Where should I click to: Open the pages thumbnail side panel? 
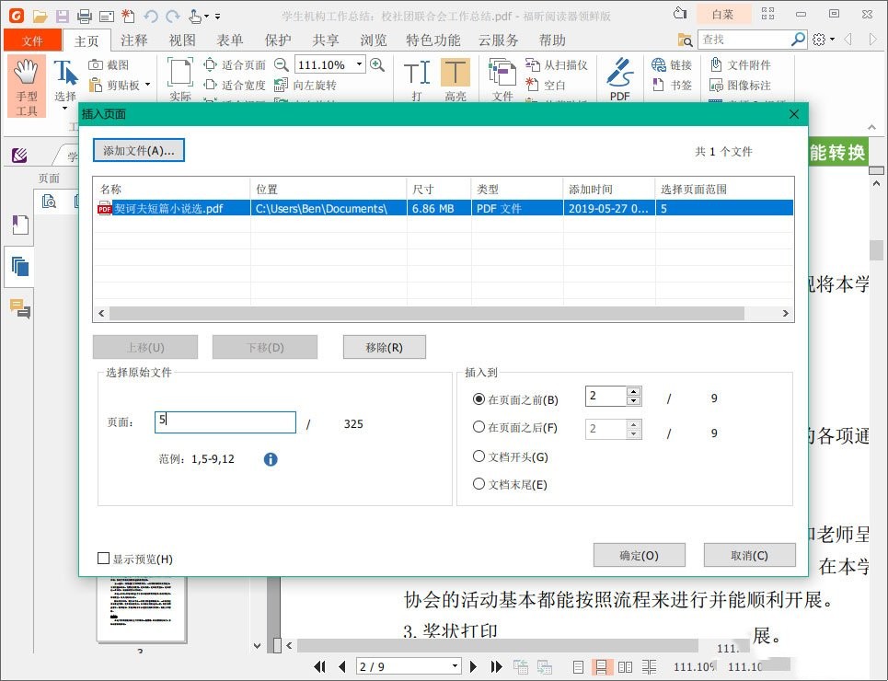pyautogui.click(x=20, y=266)
